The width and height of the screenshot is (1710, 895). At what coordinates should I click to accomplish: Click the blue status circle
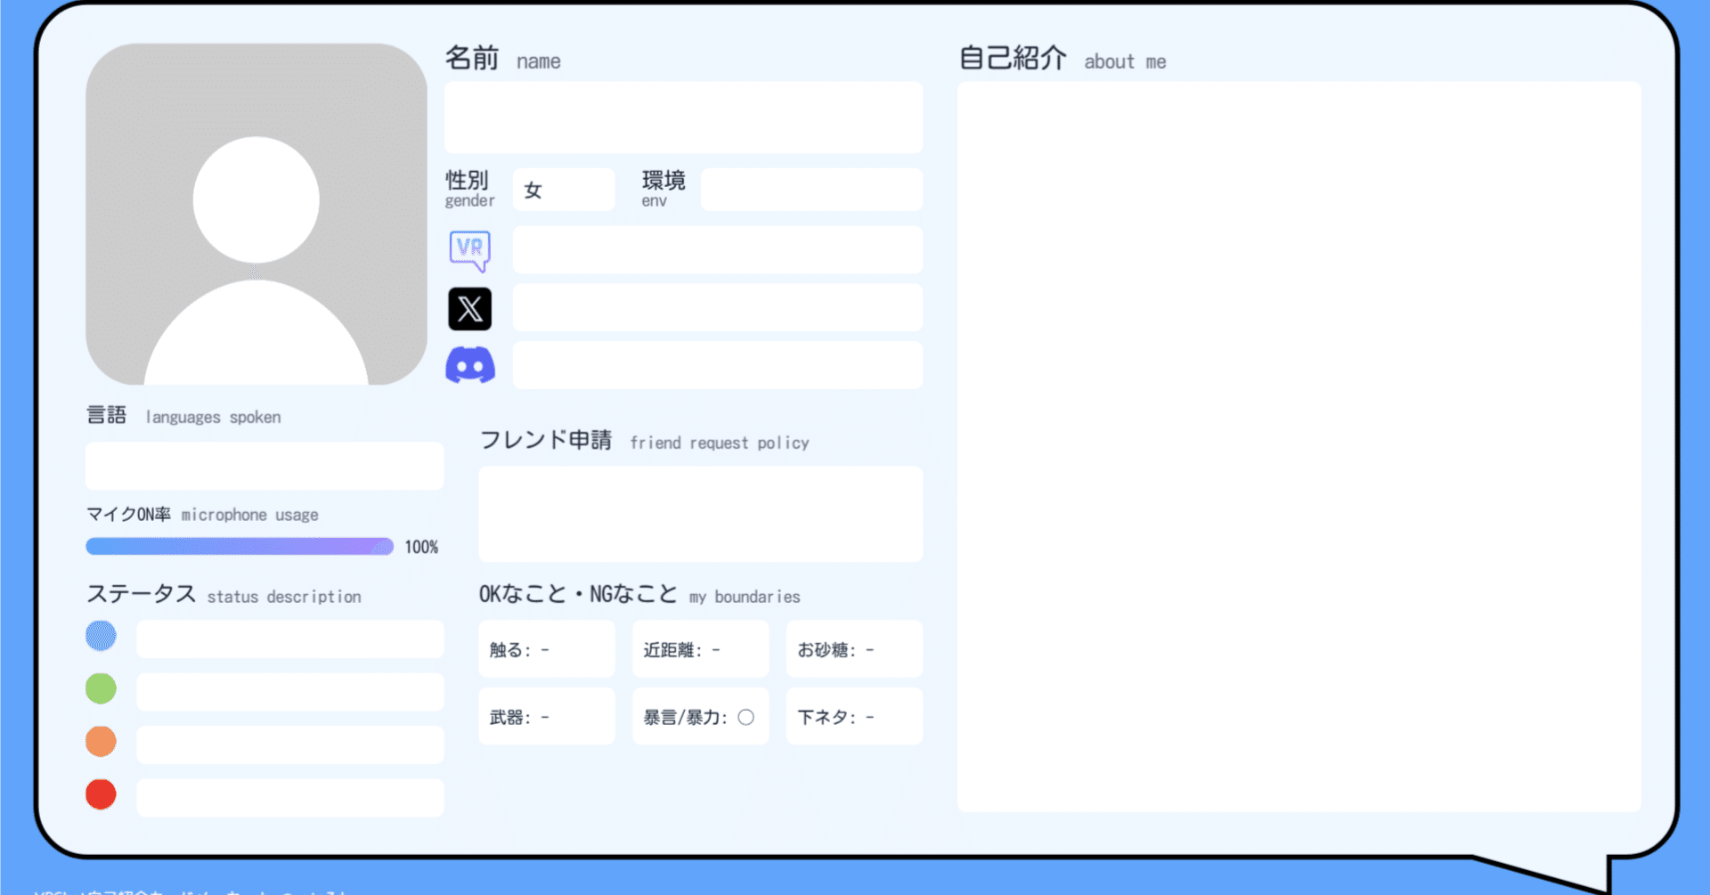tap(101, 636)
